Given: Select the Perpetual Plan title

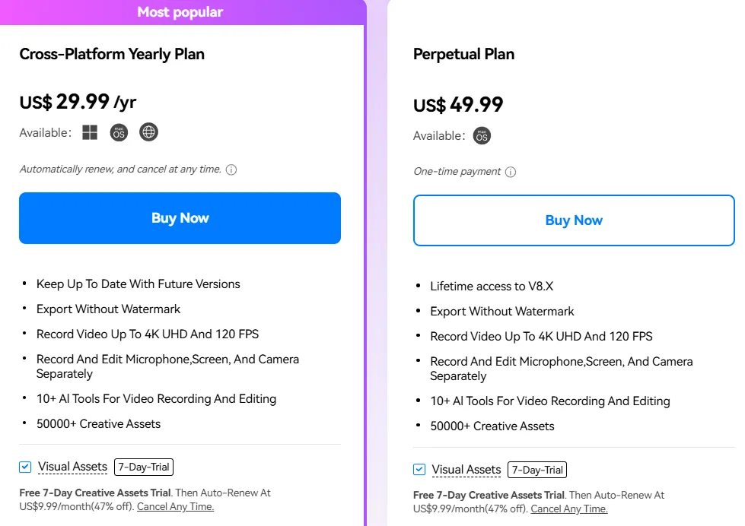Looking at the screenshot, I should pos(463,54).
